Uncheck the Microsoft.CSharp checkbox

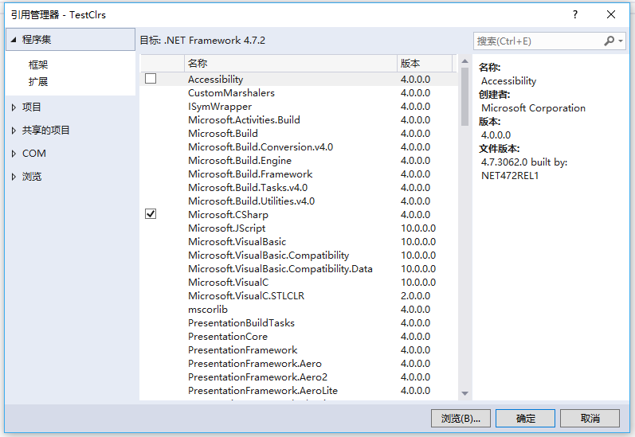151,213
